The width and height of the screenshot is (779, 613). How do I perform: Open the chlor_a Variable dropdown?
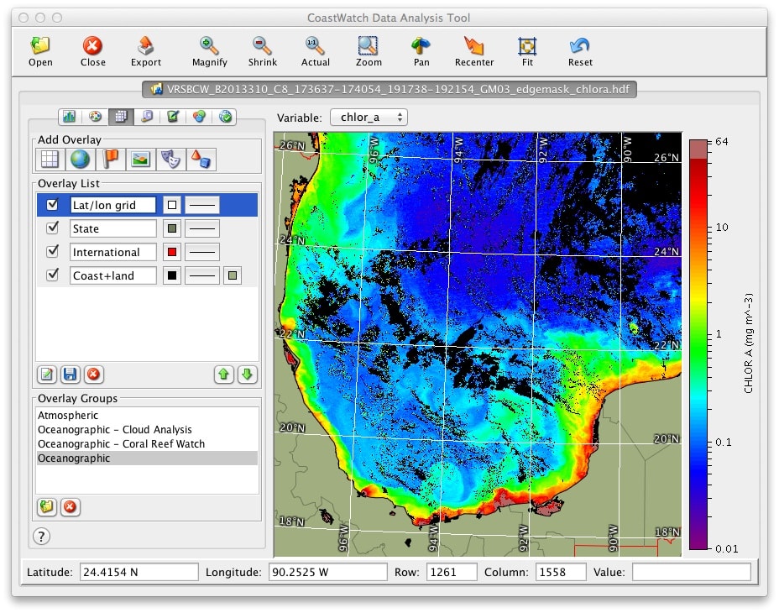(369, 118)
